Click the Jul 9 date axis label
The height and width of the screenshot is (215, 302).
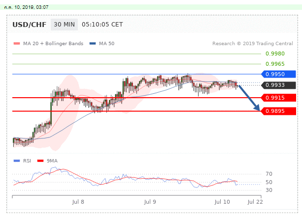pos(150,202)
